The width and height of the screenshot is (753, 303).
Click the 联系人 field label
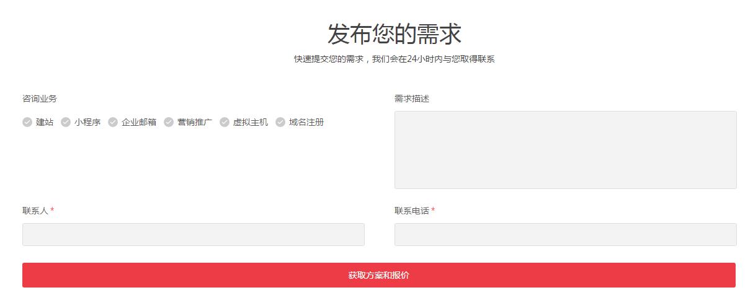tap(35, 211)
